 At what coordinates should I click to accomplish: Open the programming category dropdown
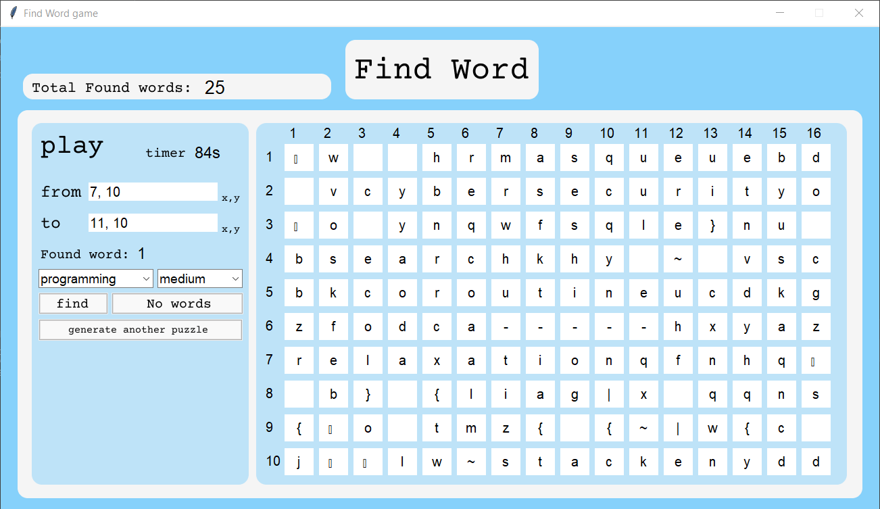pyautogui.click(x=95, y=278)
